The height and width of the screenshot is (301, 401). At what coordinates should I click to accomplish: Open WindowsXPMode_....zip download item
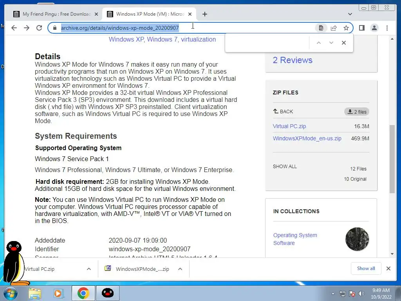[137, 269]
